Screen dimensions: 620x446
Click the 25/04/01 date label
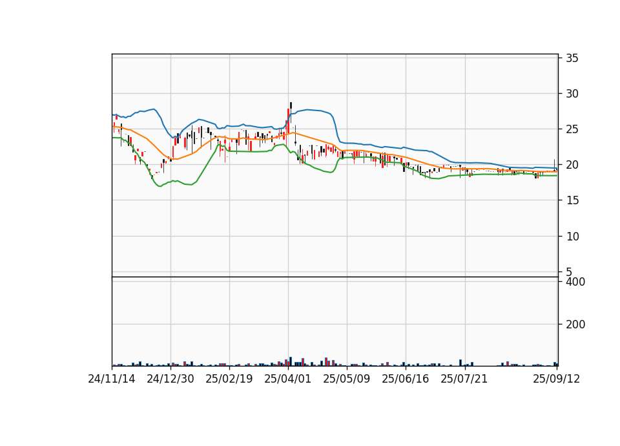288,379
